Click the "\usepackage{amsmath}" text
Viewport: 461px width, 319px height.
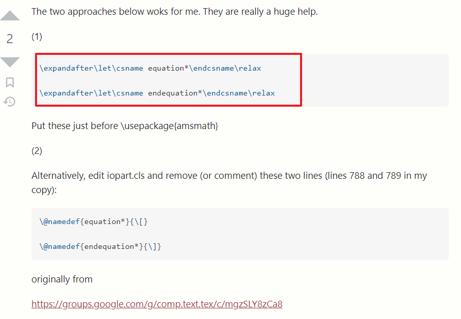tap(169, 125)
